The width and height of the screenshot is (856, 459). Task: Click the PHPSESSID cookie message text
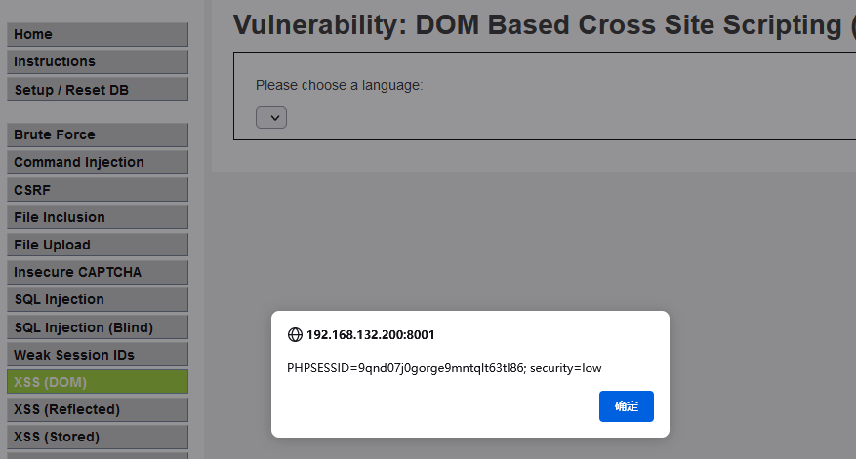(x=444, y=368)
